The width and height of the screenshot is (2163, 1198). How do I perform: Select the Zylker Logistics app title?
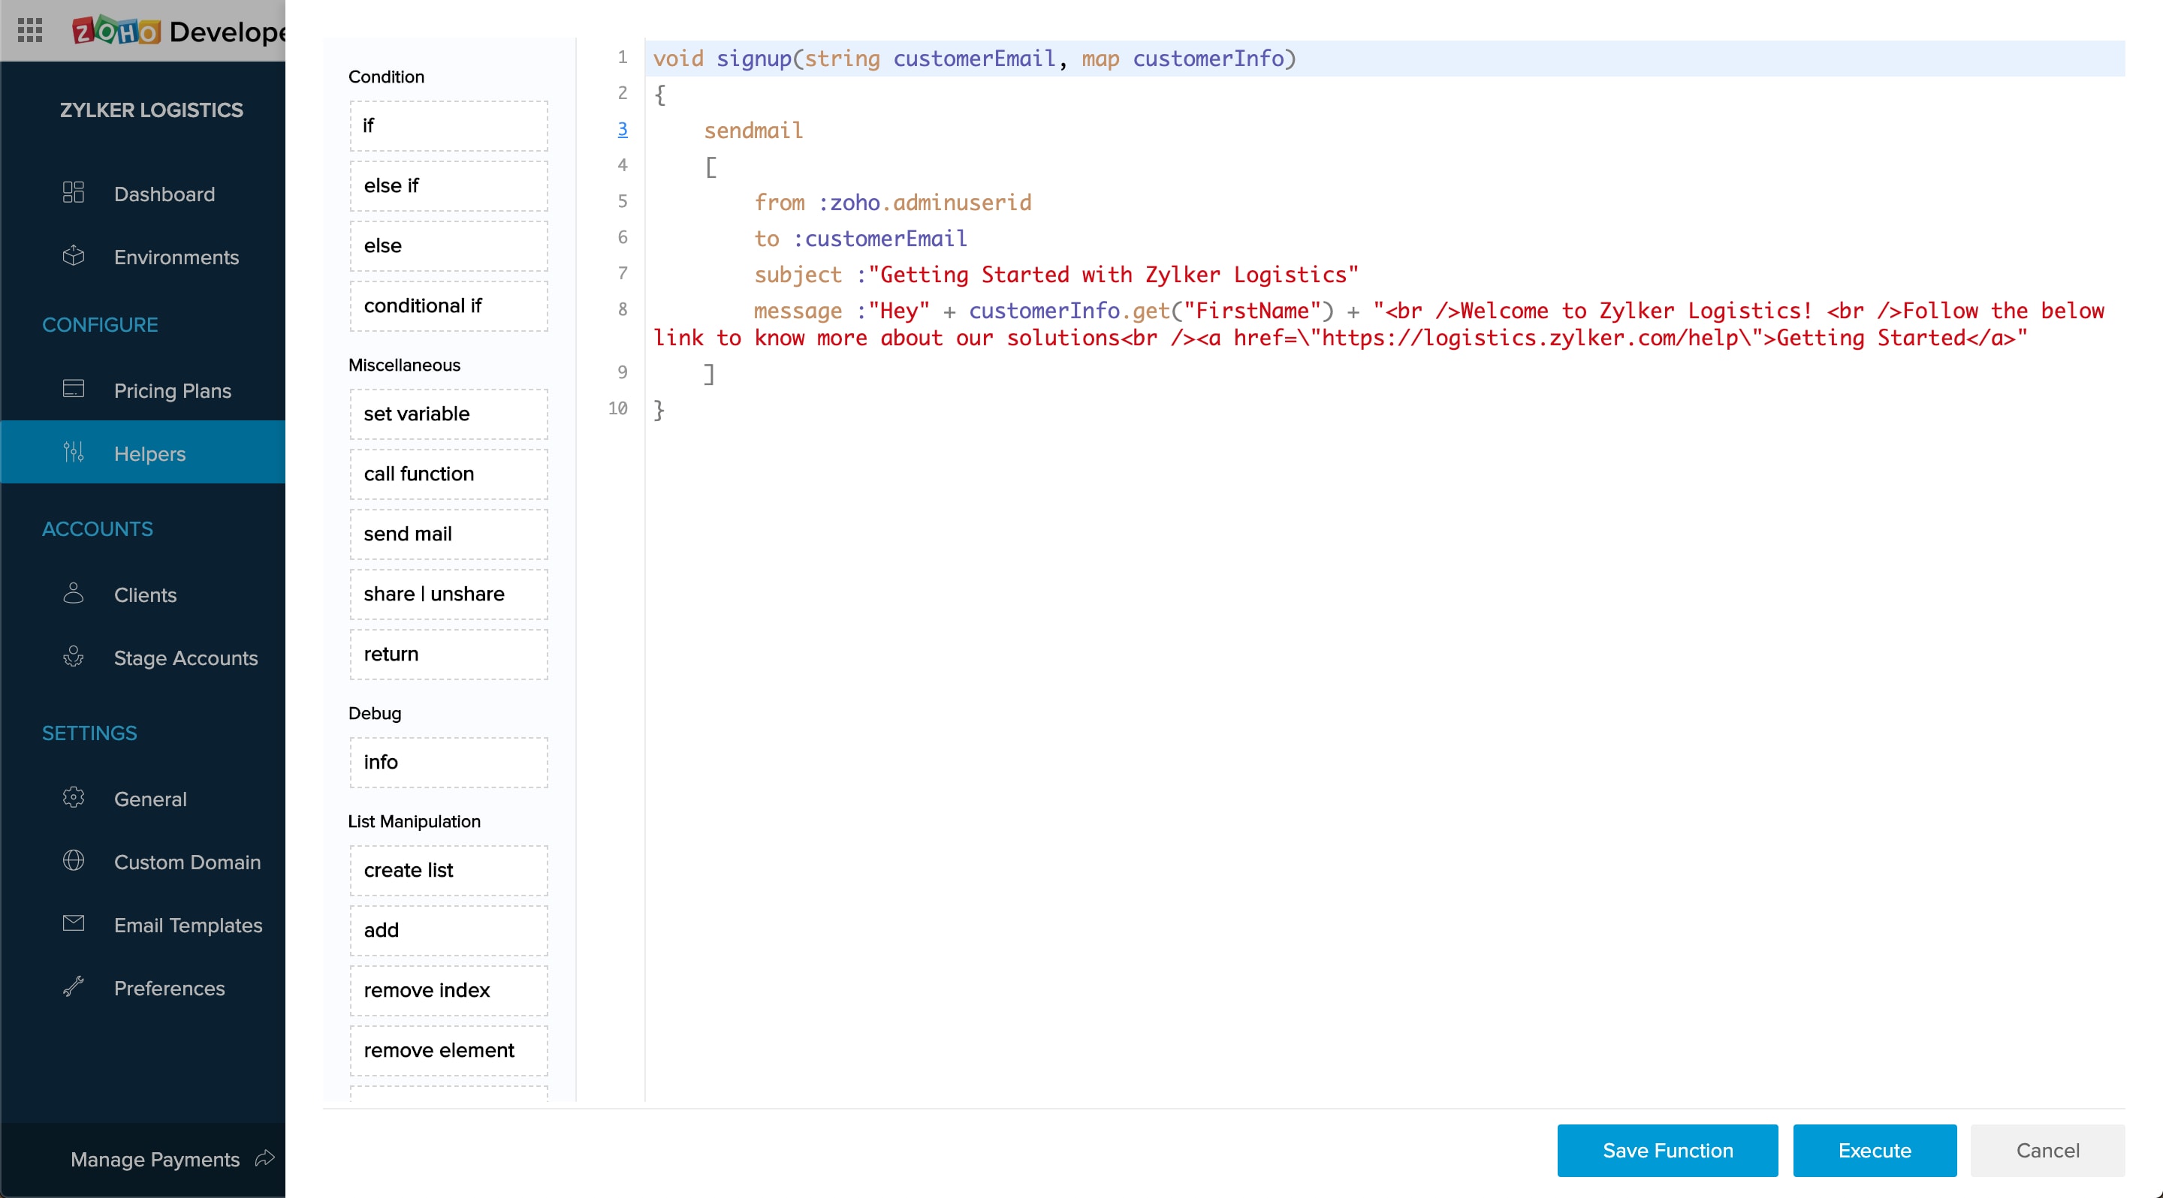(x=151, y=110)
